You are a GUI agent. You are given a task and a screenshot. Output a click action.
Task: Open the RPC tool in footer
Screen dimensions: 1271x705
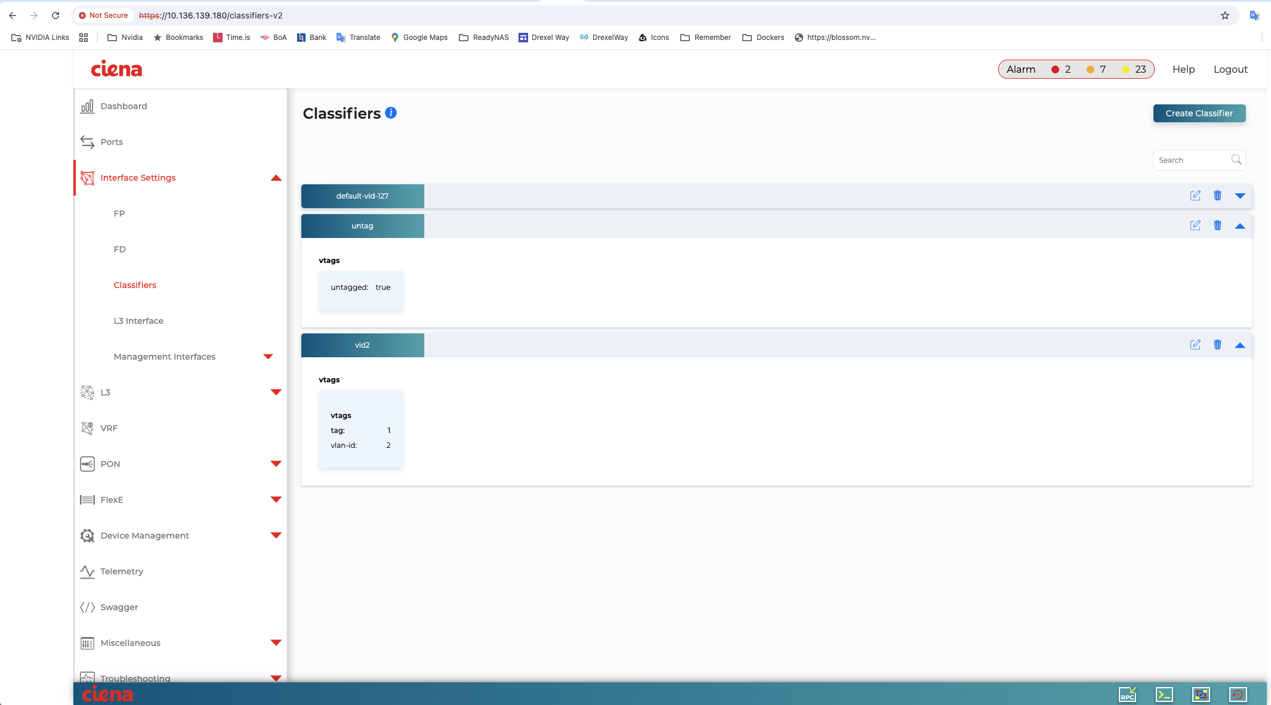pyautogui.click(x=1127, y=694)
